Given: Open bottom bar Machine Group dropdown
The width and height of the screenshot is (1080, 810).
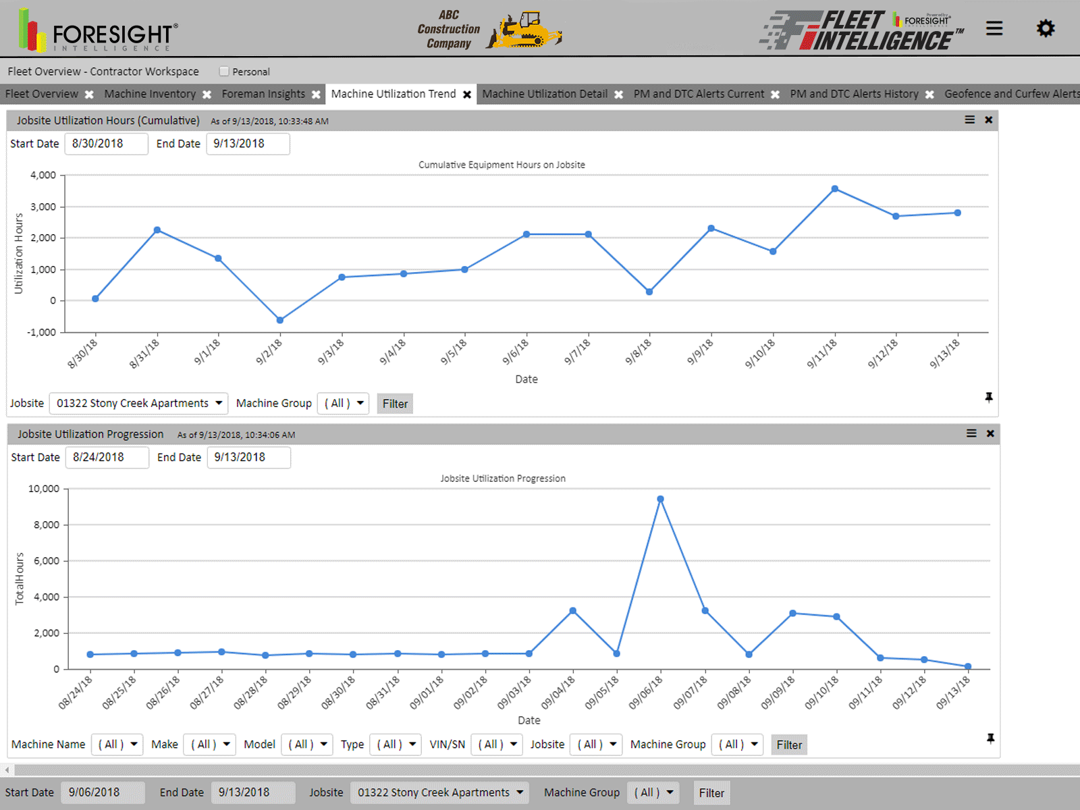Looking at the screenshot, I should [x=653, y=792].
